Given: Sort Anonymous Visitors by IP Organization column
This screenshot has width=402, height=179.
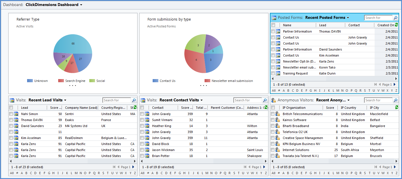Looking at the screenshot, I should tap(294, 108).
